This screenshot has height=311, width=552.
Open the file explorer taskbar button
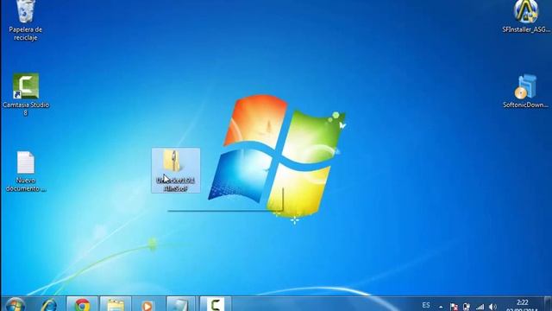(x=116, y=305)
